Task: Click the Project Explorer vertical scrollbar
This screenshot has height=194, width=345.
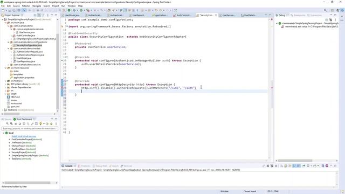Action: [58, 72]
